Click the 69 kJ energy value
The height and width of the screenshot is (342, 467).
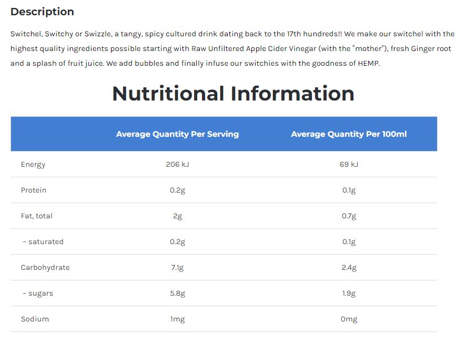[x=349, y=165]
